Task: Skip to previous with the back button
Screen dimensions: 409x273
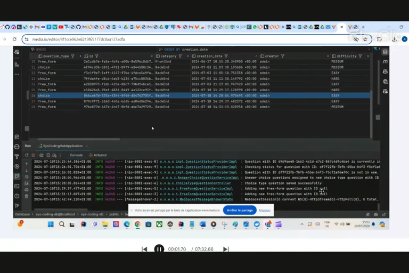Action: point(144,249)
